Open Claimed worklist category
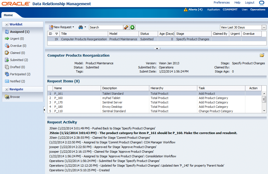The height and width of the screenshot is (174, 268). click(x=17, y=53)
